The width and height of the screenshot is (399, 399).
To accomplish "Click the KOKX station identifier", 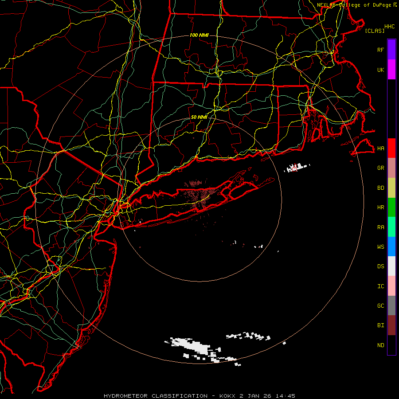I will 227,396.
